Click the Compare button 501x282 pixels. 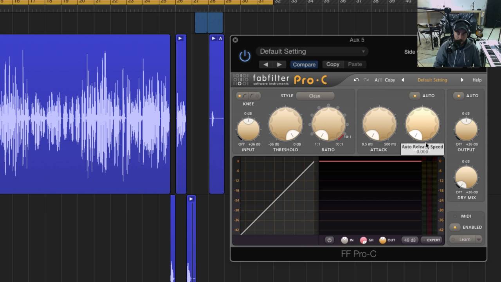pyautogui.click(x=304, y=64)
